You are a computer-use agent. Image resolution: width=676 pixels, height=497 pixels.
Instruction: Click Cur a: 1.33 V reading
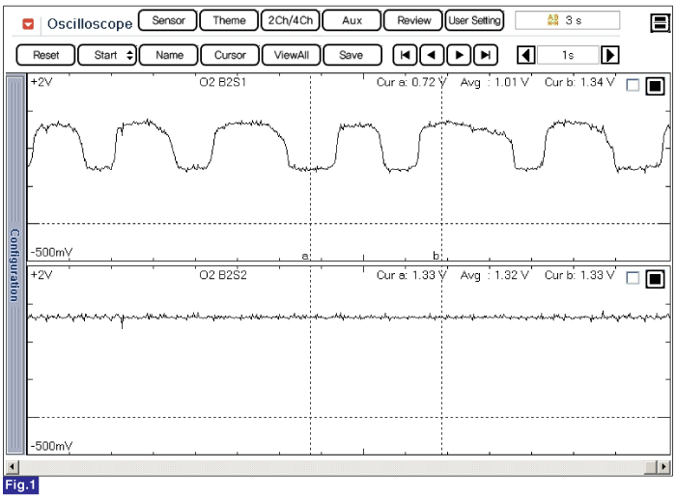click(411, 275)
